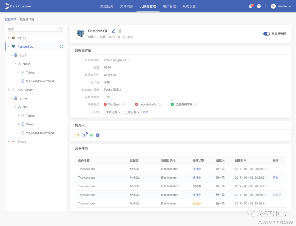The width and height of the screenshot is (296, 226).
Task: Click the dbo schema icon
Action: coord(19,107)
